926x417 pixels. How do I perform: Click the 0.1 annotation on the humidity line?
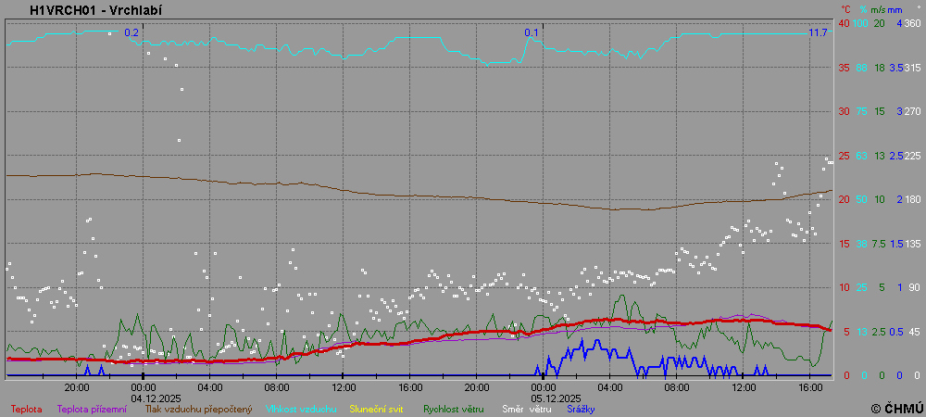click(532, 32)
